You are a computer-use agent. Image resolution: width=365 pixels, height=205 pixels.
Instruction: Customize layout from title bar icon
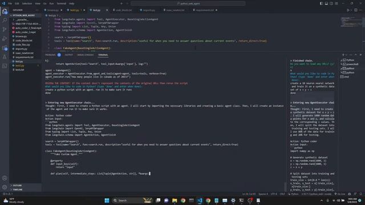pyautogui.click(x=336, y=3)
